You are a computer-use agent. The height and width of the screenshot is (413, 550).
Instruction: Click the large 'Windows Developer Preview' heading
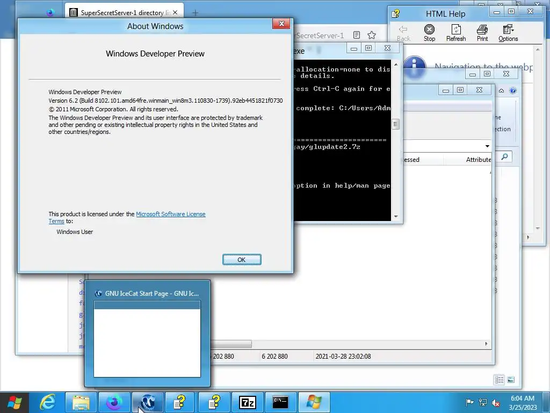[155, 53]
